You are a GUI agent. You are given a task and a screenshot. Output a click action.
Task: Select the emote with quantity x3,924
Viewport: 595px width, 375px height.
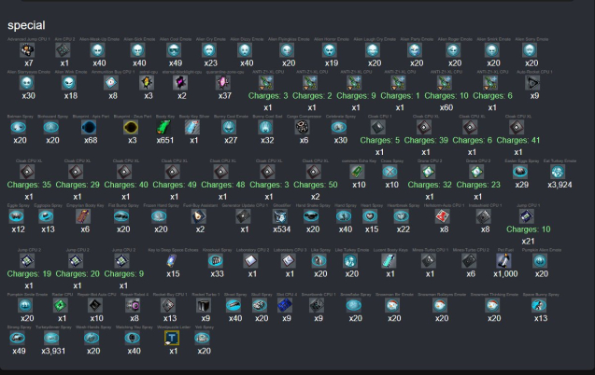click(x=558, y=172)
